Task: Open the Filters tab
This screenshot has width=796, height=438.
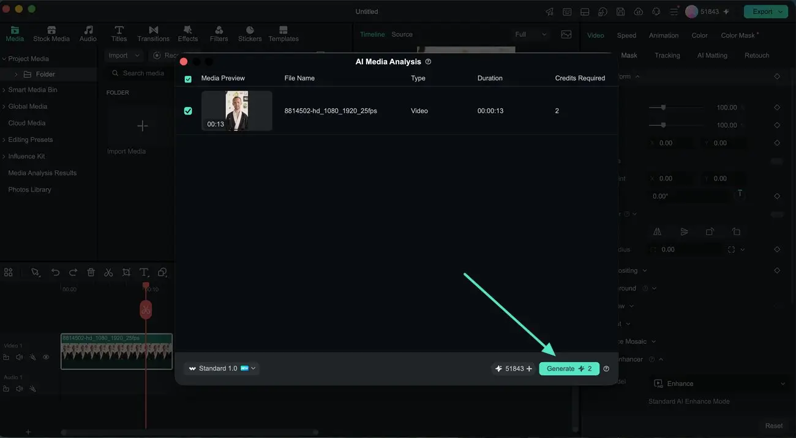Action: 219,34
